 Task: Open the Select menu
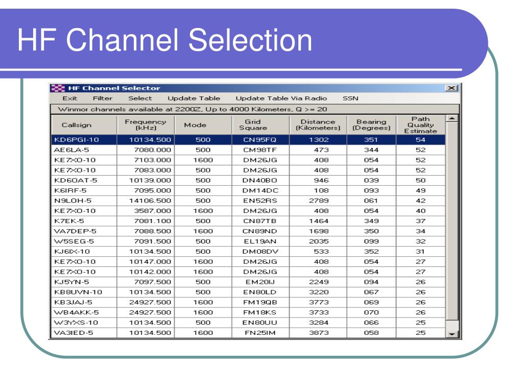pyautogui.click(x=140, y=99)
